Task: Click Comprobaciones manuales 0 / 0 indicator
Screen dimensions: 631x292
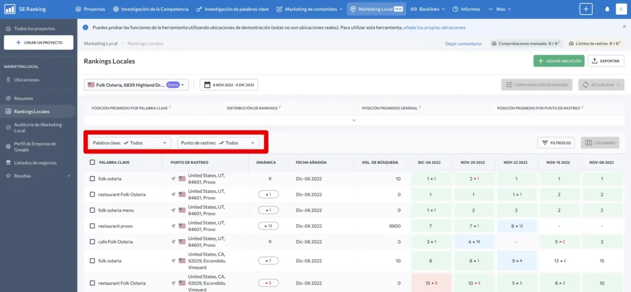Action: tap(524, 44)
